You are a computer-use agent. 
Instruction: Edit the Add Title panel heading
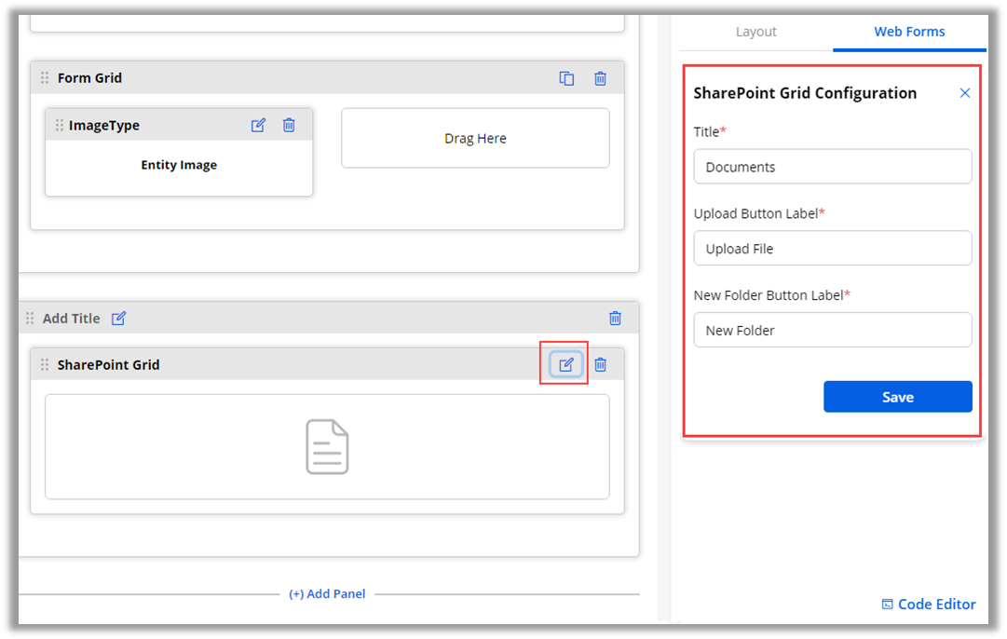click(118, 319)
